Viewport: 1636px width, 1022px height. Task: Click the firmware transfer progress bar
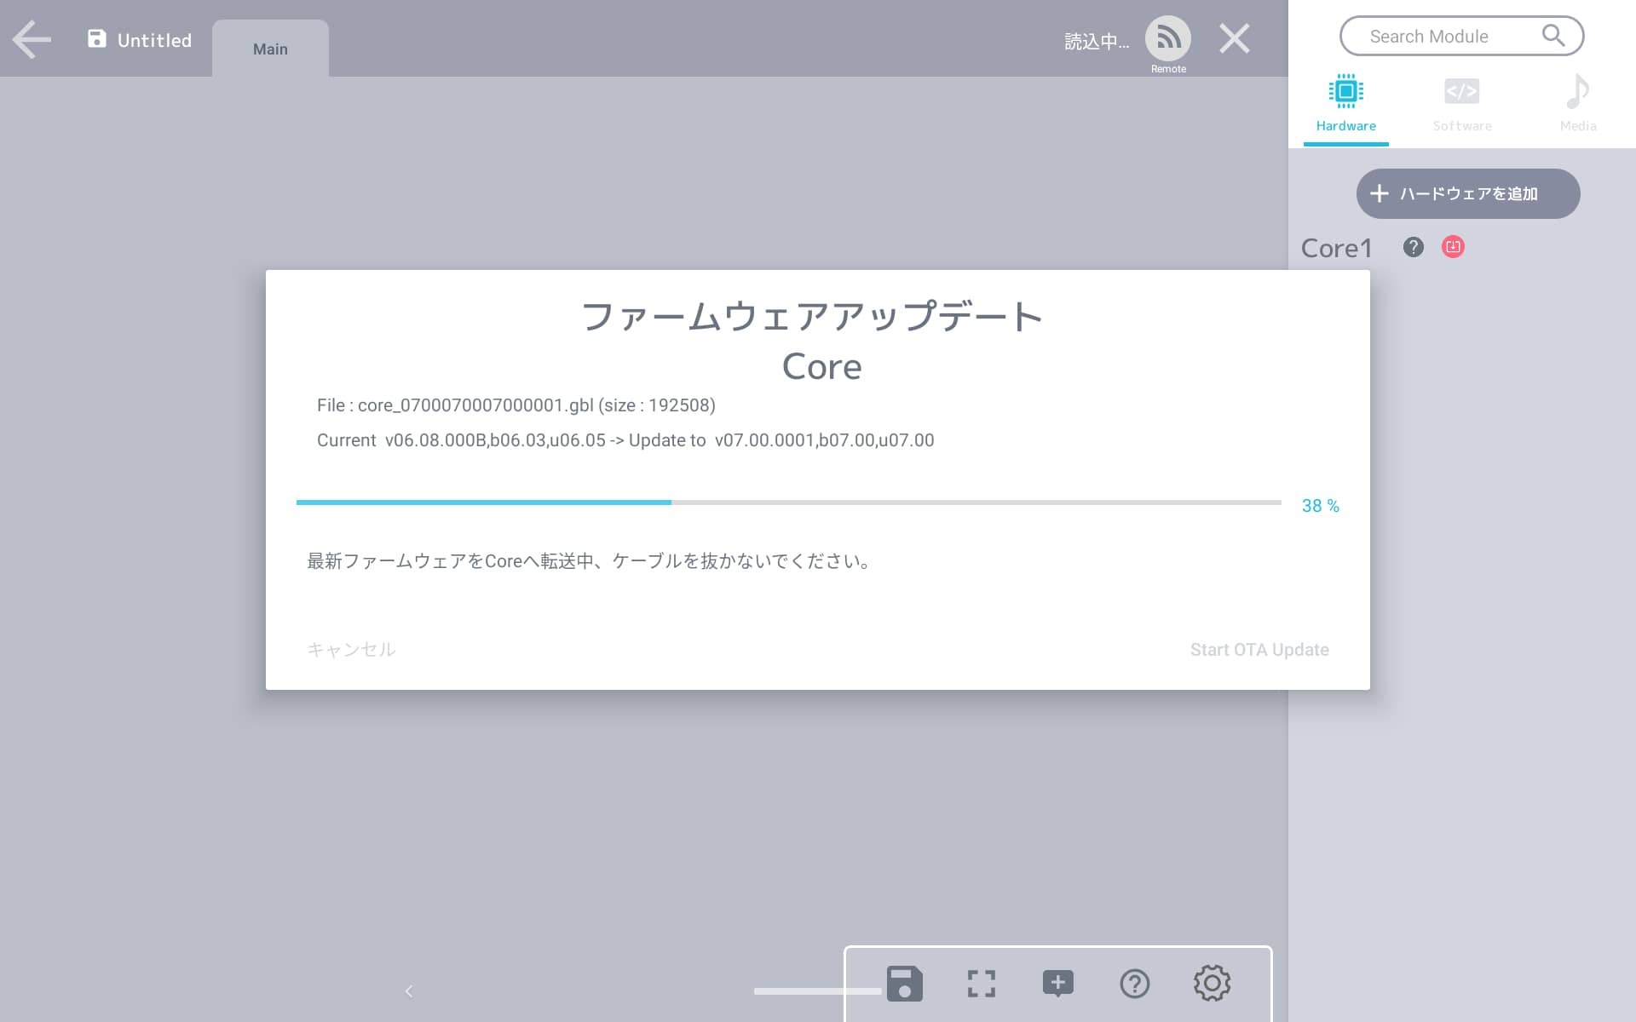(x=788, y=502)
